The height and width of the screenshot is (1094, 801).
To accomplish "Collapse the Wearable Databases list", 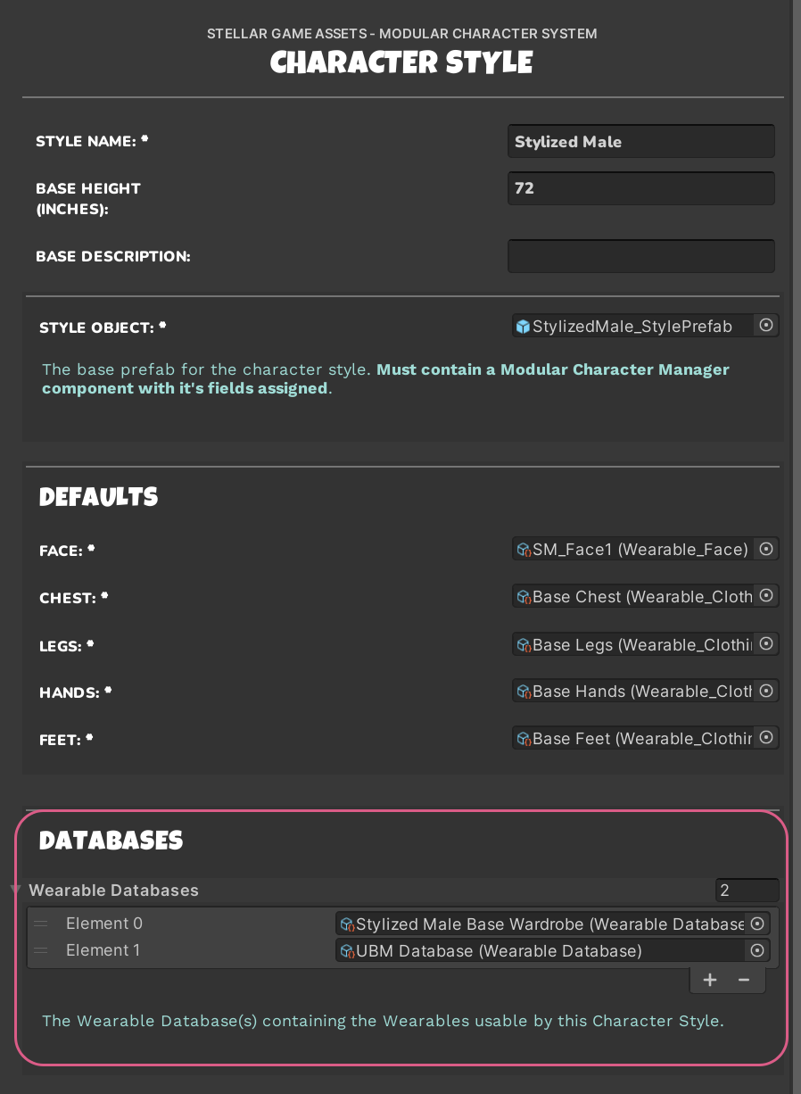I will click(x=15, y=890).
